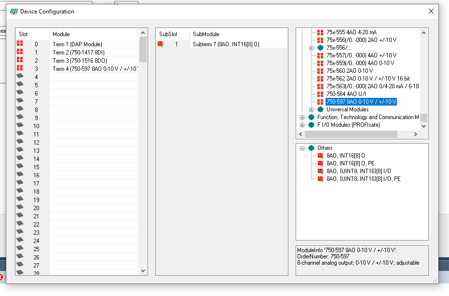The height and width of the screenshot is (296, 449).
Task: Expand the Universal Modules node
Action: [x=311, y=109]
